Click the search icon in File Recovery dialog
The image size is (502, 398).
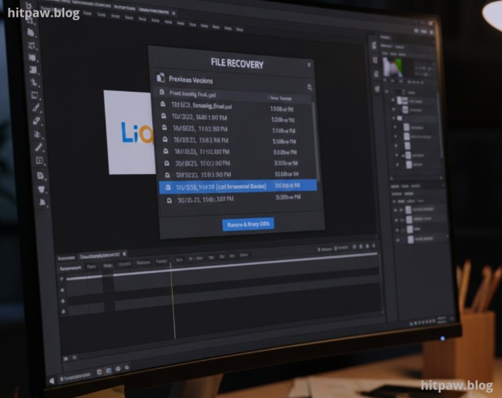pyautogui.click(x=309, y=88)
